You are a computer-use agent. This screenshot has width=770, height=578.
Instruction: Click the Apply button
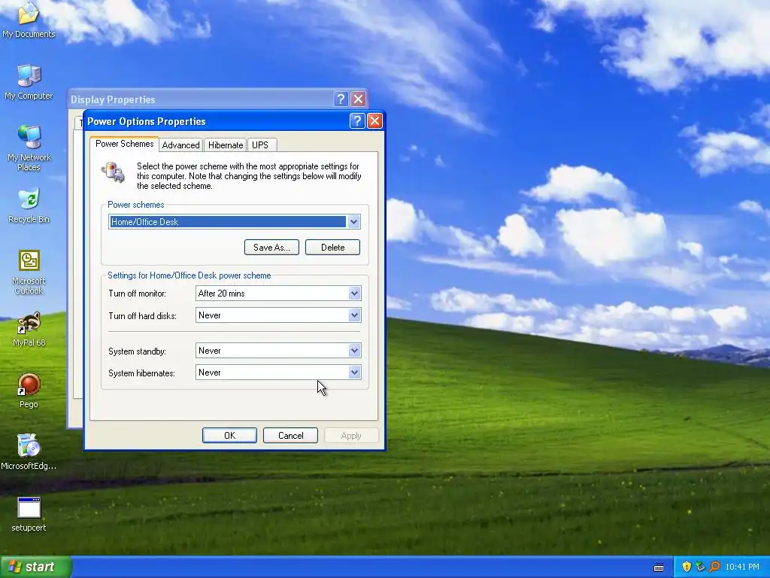click(351, 436)
